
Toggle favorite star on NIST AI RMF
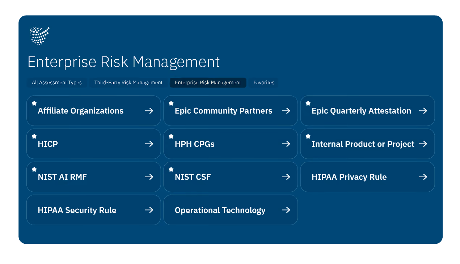[34, 169]
